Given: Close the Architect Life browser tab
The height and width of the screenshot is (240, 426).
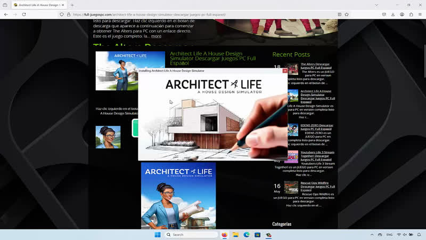Looking at the screenshot, I should 63,5.
